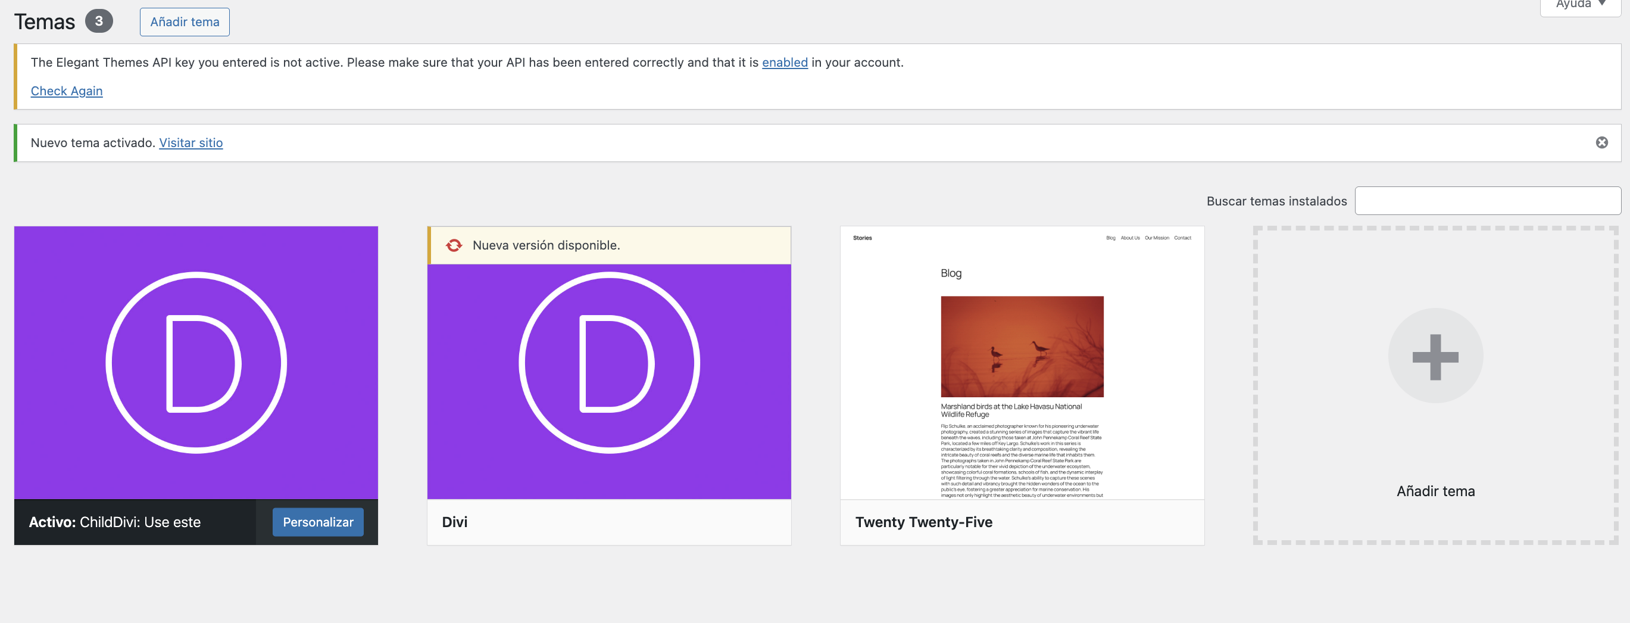Click the 'Activo: ChildDivi' theme label
This screenshot has height=623, width=1630.
(x=114, y=522)
